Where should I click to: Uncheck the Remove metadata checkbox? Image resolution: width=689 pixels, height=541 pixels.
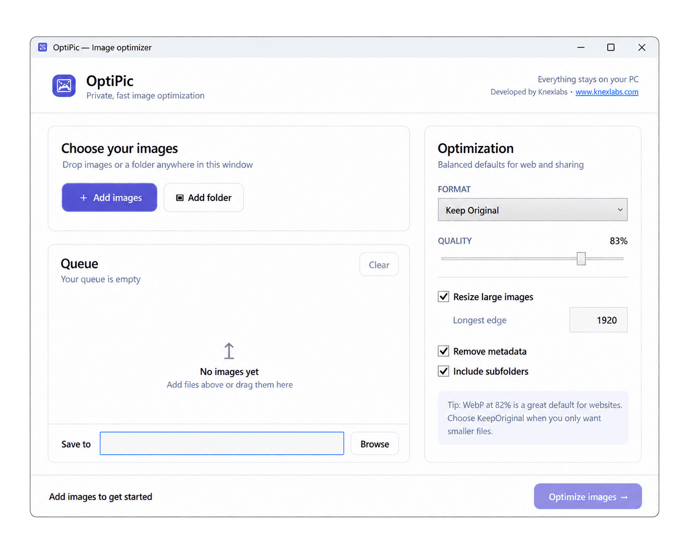pos(443,351)
